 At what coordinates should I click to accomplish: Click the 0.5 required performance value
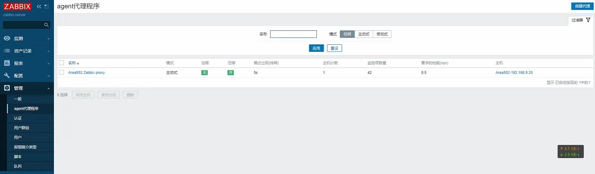pos(424,72)
